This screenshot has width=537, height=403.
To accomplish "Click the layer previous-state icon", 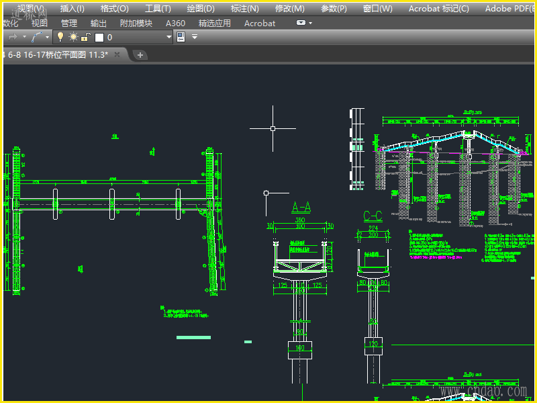I will (181, 37).
